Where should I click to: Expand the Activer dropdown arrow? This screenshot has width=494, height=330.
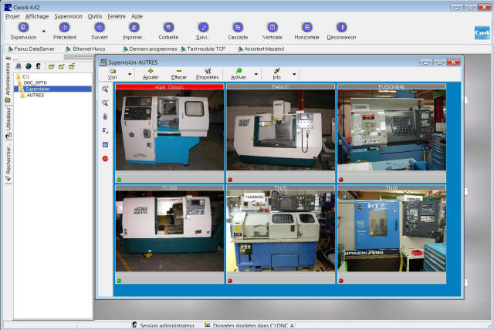point(256,75)
